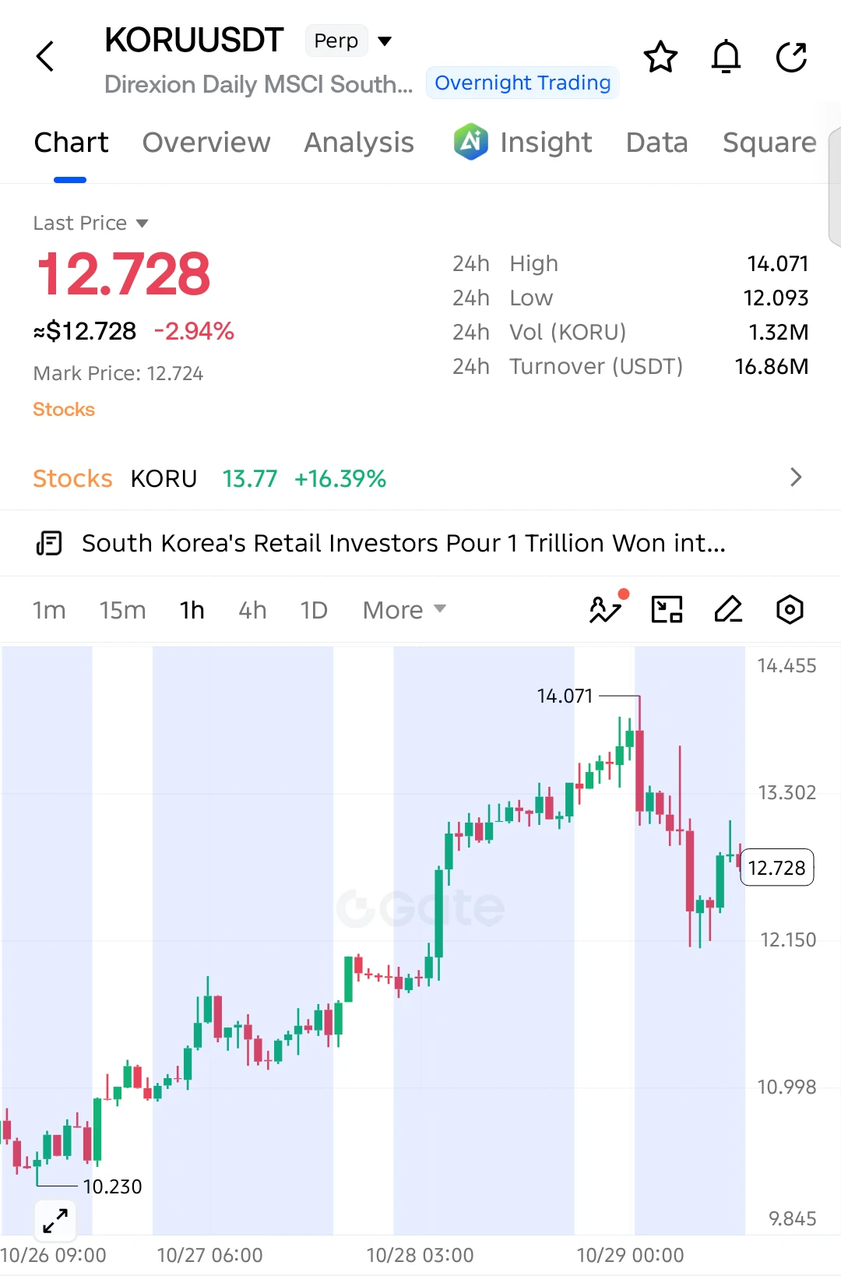Screen dimensions: 841x1276
Task: Select the 1m timeframe
Action: [49, 610]
